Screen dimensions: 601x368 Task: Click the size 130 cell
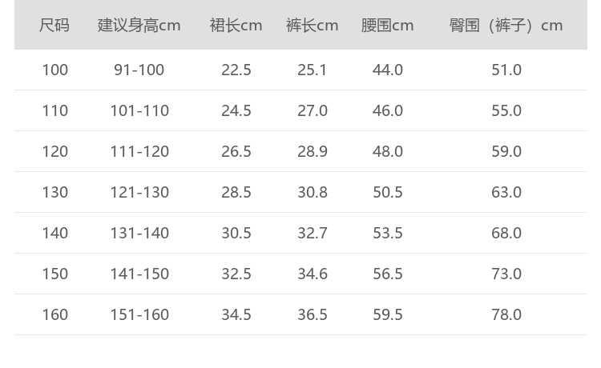pyautogui.click(x=54, y=192)
